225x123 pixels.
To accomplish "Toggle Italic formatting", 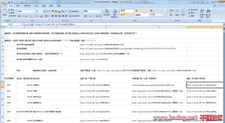I will click(x=23, y=16).
